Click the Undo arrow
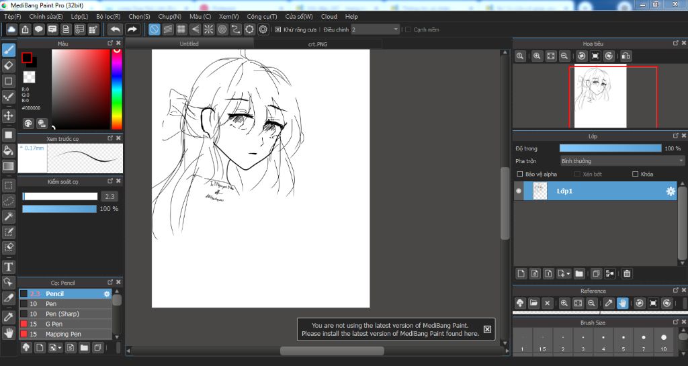The height and width of the screenshot is (366, 688). 116,30
